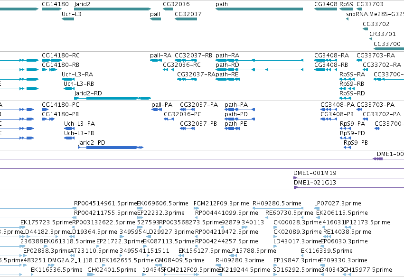Click the snoRNA:Me28S gene label

[375, 14]
